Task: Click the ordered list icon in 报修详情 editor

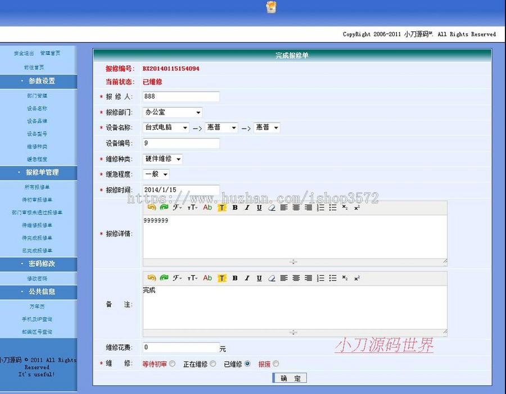Action: tap(320, 207)
